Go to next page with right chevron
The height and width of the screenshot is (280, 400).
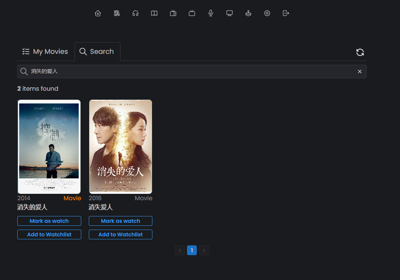pyautogui.click(x=204, y=250)
